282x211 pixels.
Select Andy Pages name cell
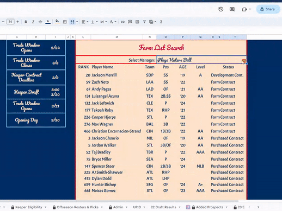(101, 89)
